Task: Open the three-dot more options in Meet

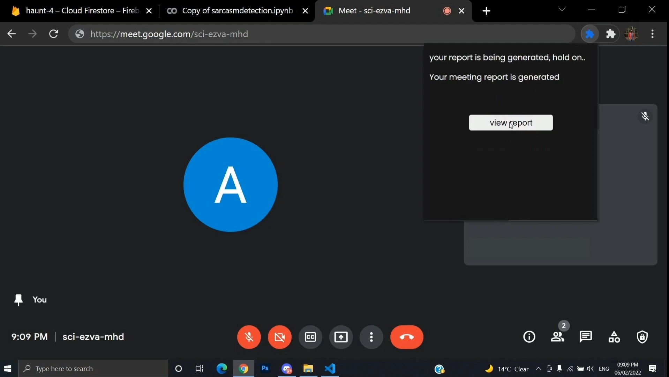Action: pos(371,337)
